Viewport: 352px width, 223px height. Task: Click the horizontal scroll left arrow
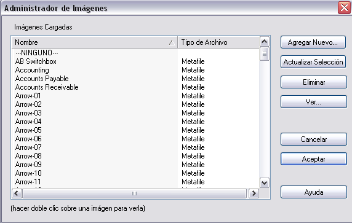(x=17, y=193)
